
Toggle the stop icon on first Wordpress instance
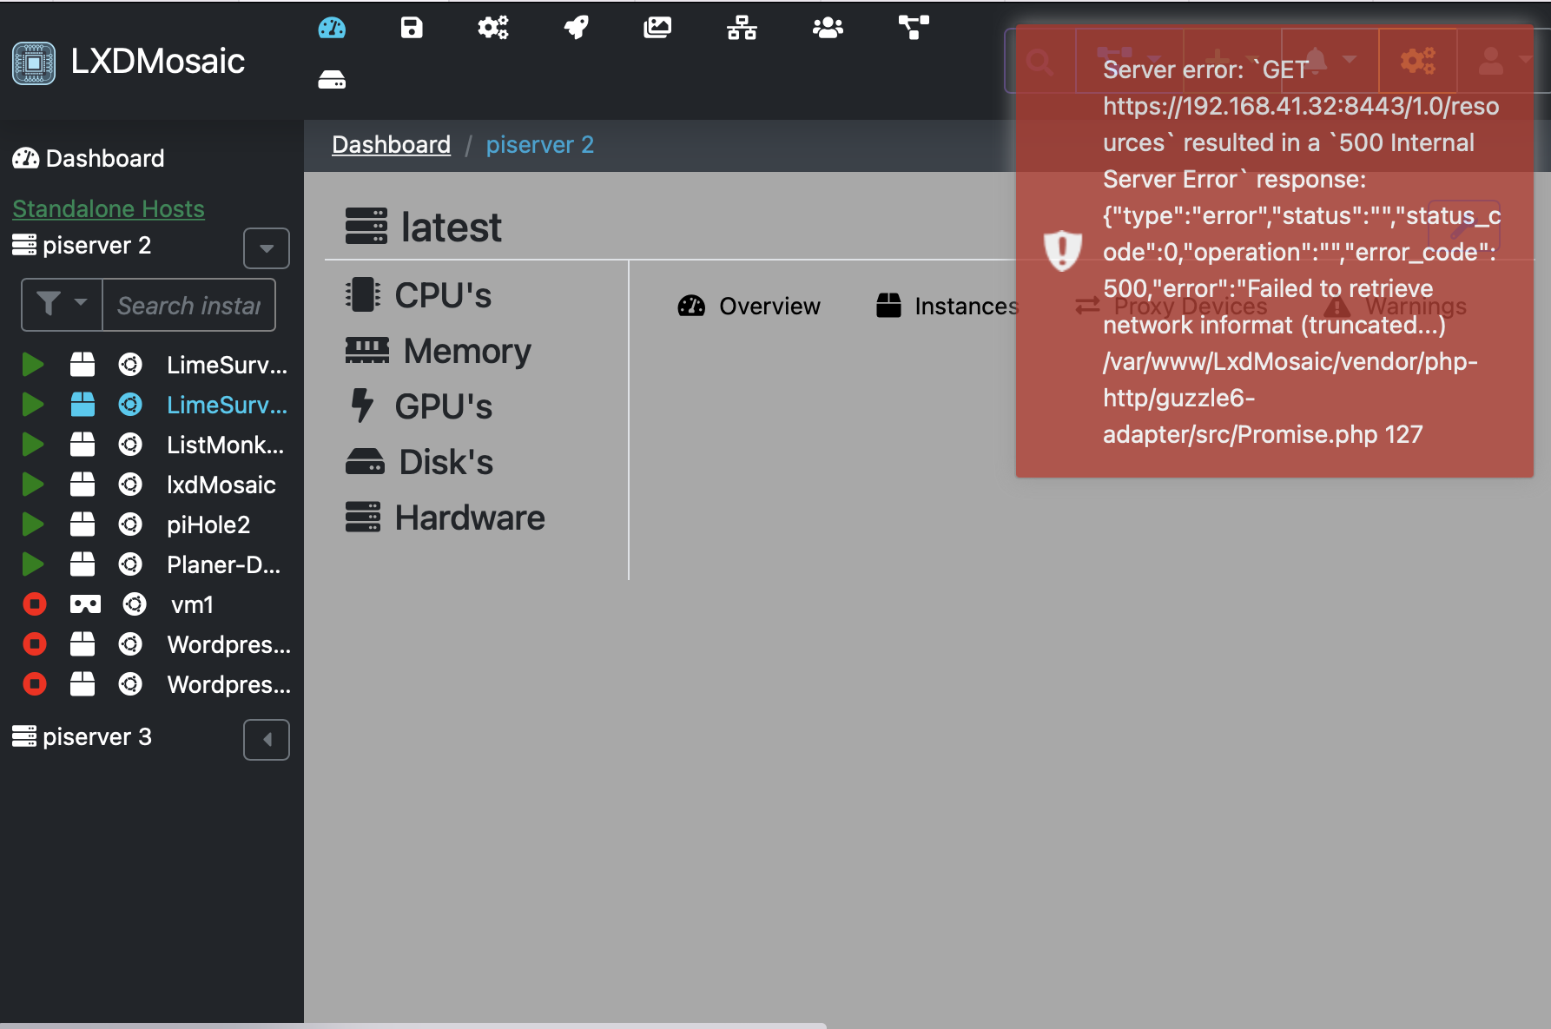click(x=34, y=643)
